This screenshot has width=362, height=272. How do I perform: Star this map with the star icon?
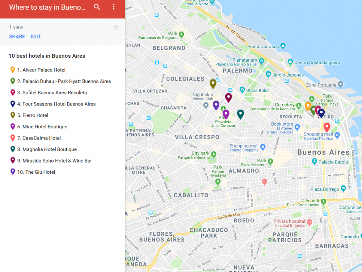point(115,28)
